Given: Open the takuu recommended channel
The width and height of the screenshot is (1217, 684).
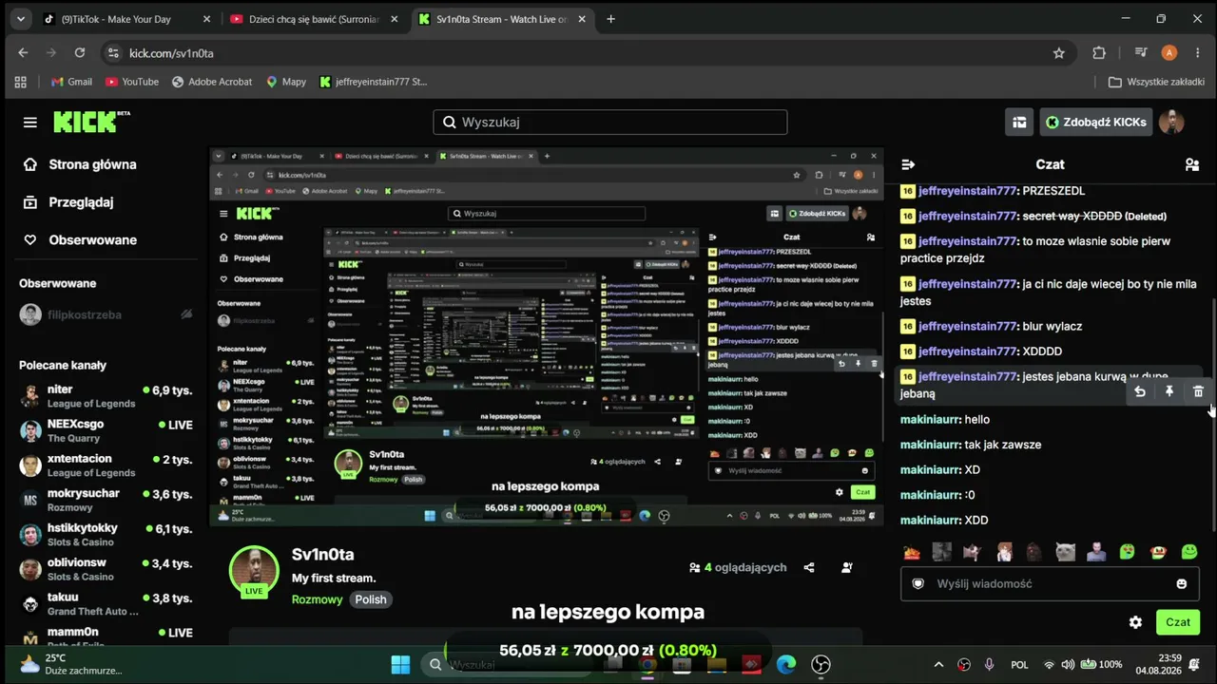Looking at the screenshot, I should pyautogui.click(x=106, y=604).
